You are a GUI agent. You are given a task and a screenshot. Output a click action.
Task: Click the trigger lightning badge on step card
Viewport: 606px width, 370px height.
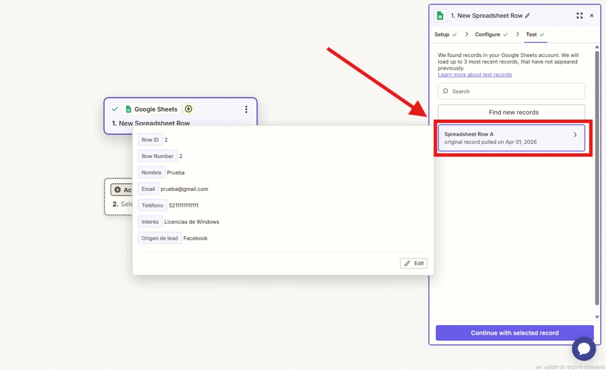point(188,109)
